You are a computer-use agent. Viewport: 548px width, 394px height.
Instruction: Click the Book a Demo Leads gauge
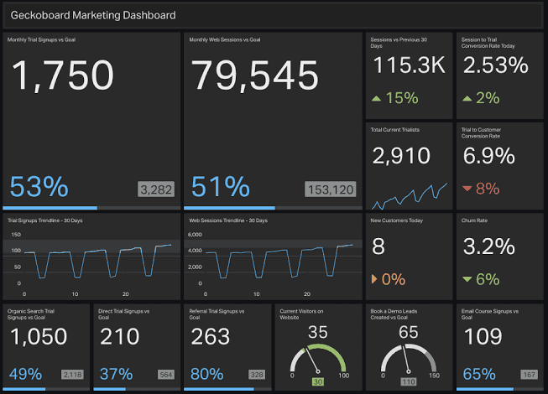[x=409, y=358]
